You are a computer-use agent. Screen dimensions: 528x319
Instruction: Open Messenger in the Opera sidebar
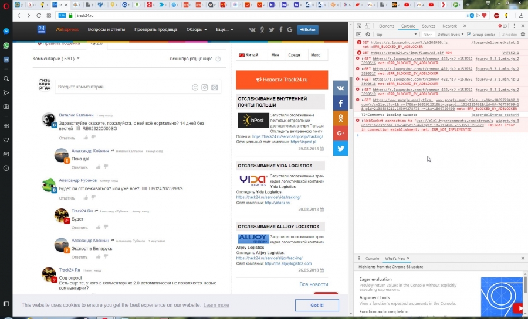(x=6, y=31)
